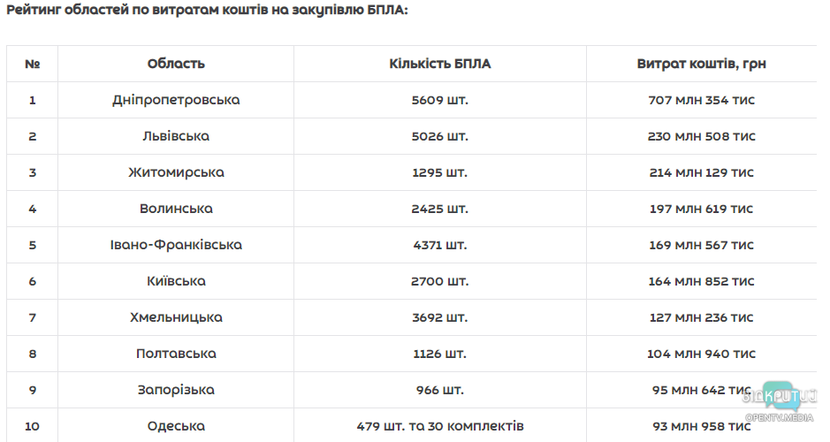Select the Одеська region cell
Viewport: 830px width, 442px height.
pyautogui.click(x=176, y=426)
